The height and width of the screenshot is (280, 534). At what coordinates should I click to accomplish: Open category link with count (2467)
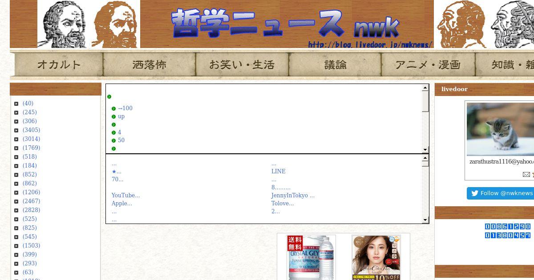(x=32, y=201)
